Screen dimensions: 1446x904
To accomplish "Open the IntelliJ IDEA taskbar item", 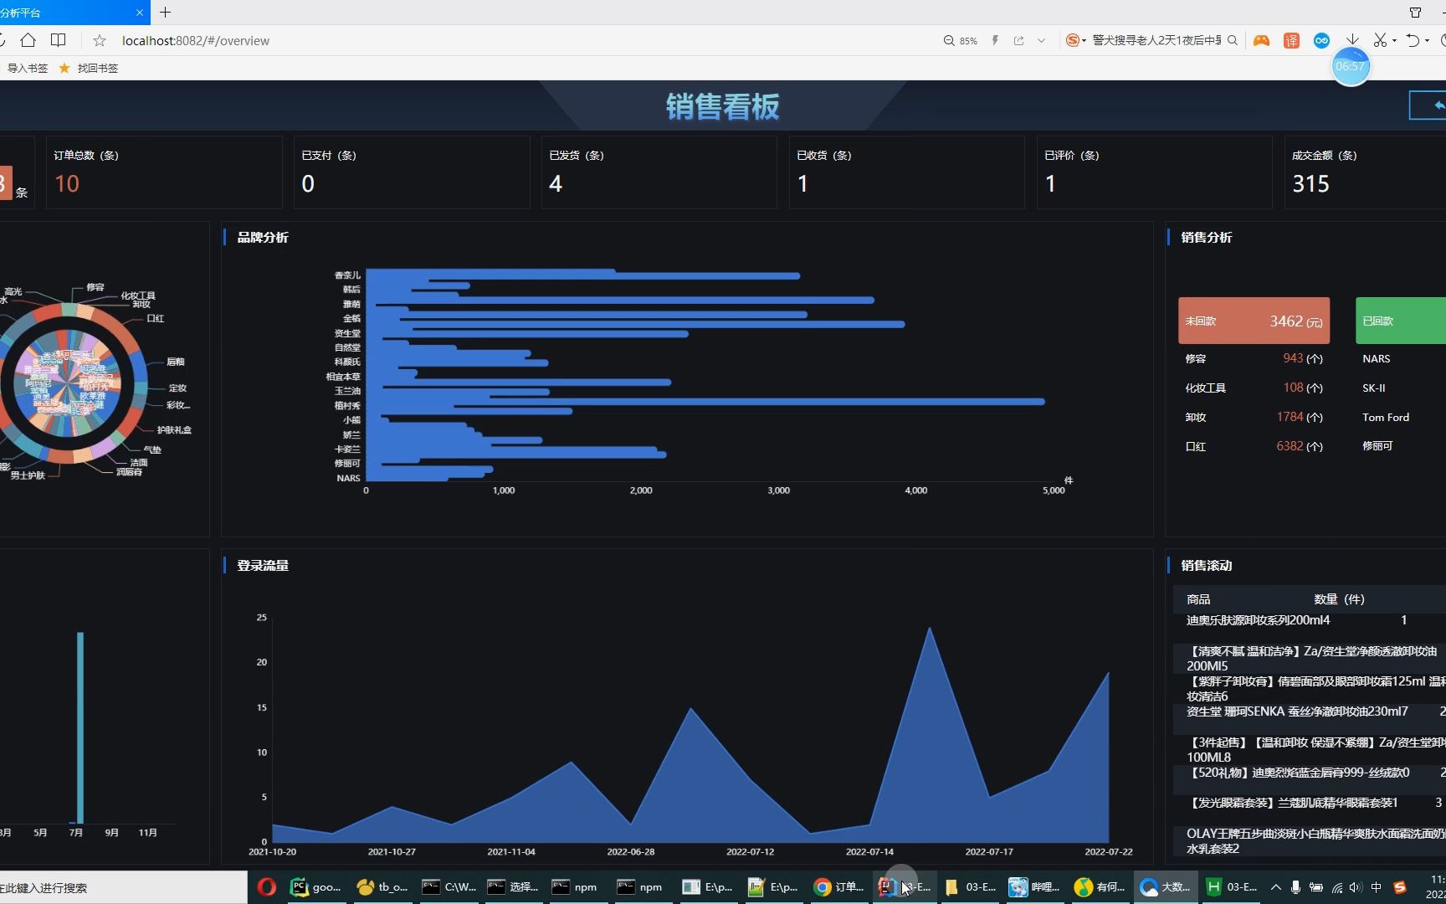I will [904, 886].
